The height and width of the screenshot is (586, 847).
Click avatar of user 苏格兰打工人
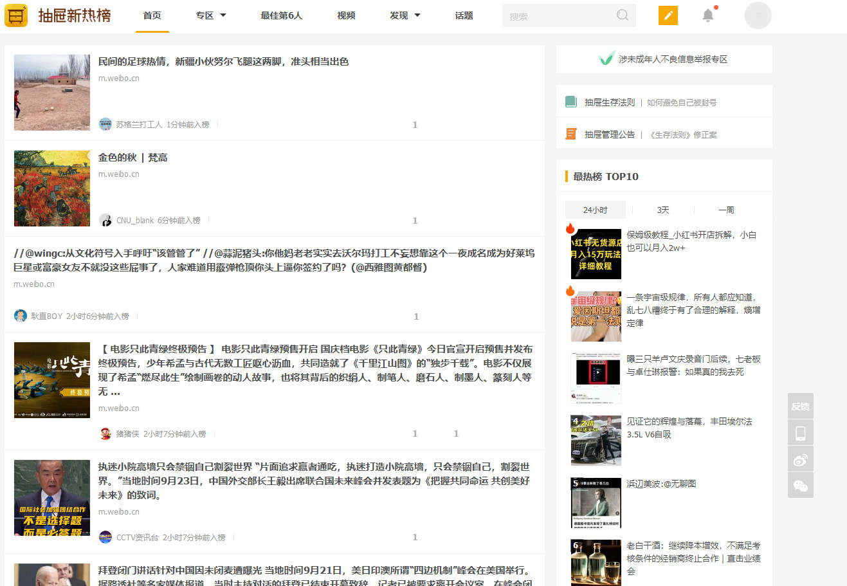tap(105, 124)
